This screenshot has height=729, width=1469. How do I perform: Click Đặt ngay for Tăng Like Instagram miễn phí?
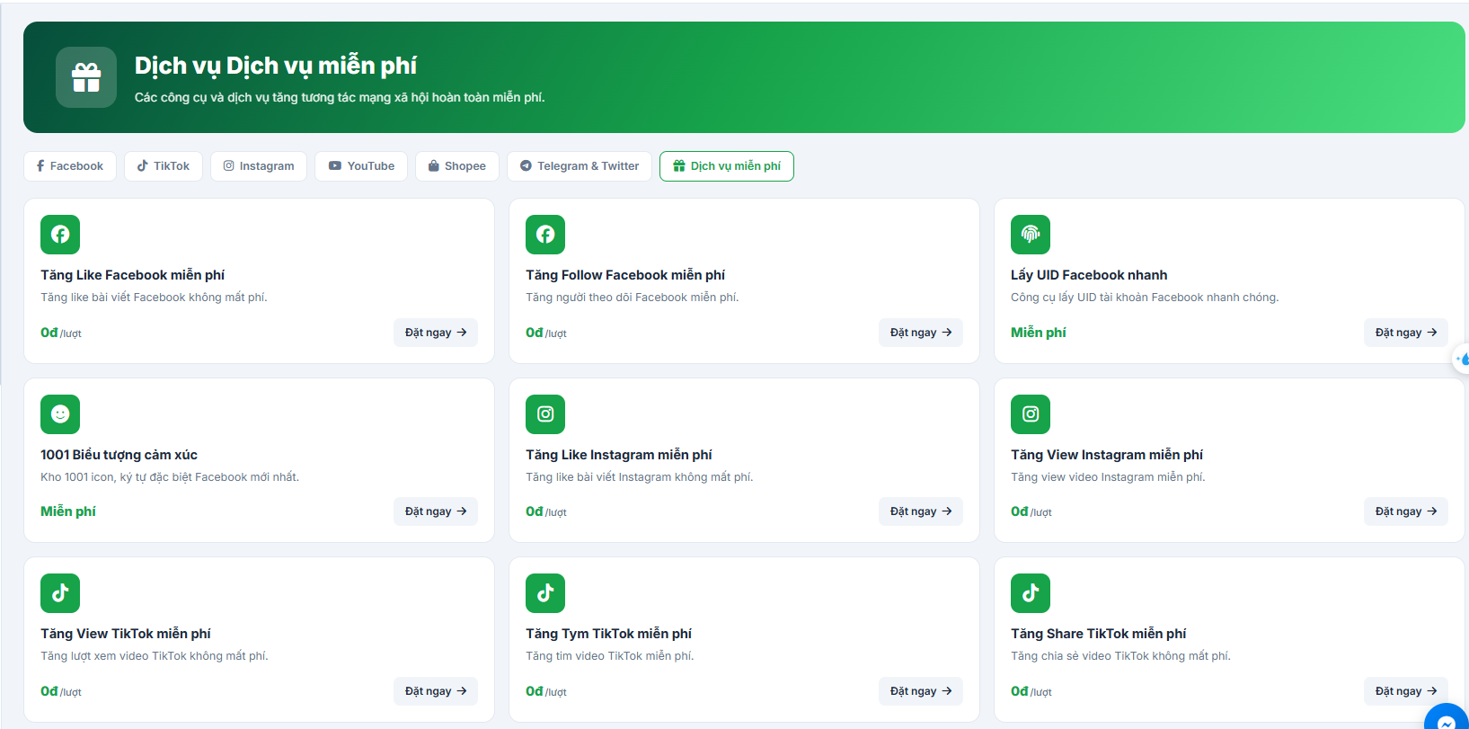pos(921,511)
